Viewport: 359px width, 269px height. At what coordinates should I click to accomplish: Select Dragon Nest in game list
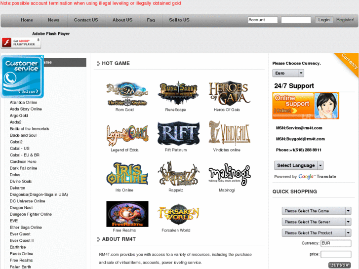pos(21,208)
